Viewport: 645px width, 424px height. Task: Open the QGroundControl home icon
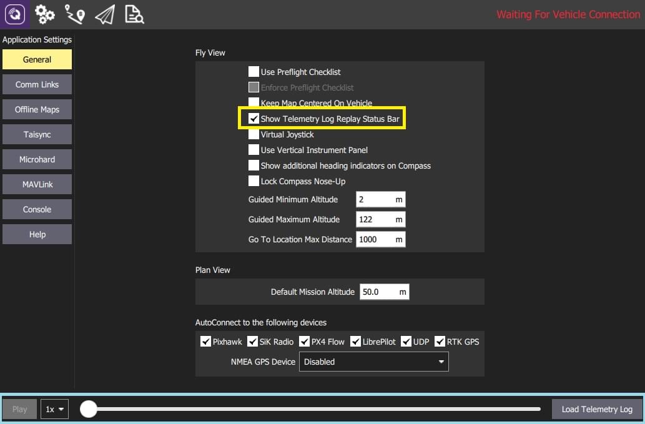point(14,14)
